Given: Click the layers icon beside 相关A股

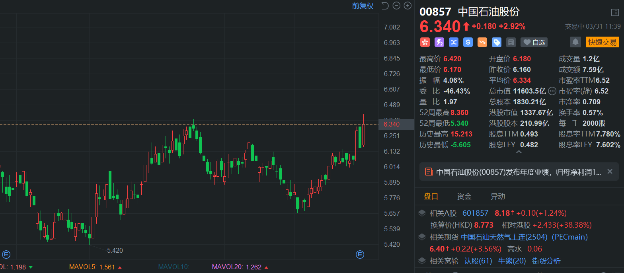Looking at the screenshot, I should (422, 213).
